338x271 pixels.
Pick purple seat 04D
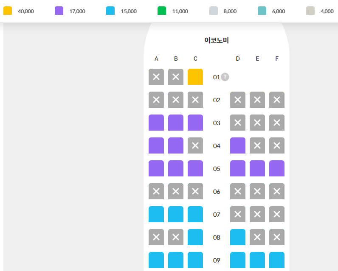(x=238, y=145)
